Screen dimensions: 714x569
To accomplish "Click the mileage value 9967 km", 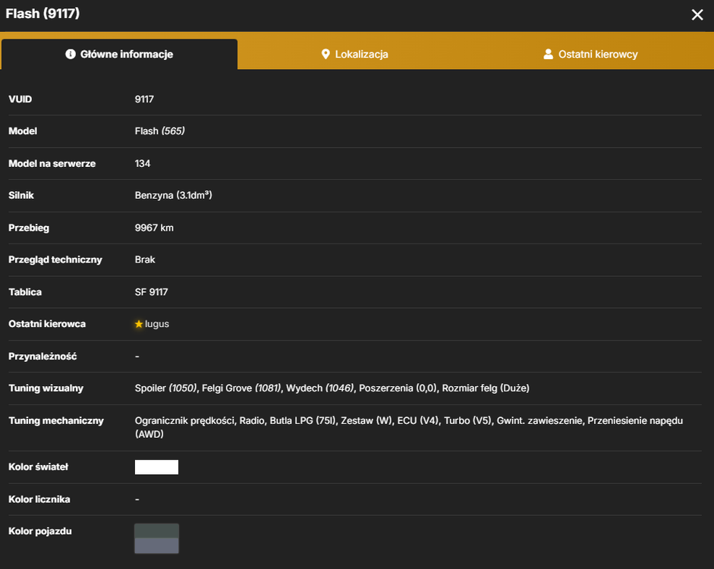I will point(154,228).
